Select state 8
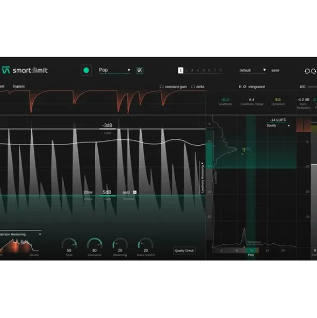The image size is (317, 318). (x=220, y=70)
